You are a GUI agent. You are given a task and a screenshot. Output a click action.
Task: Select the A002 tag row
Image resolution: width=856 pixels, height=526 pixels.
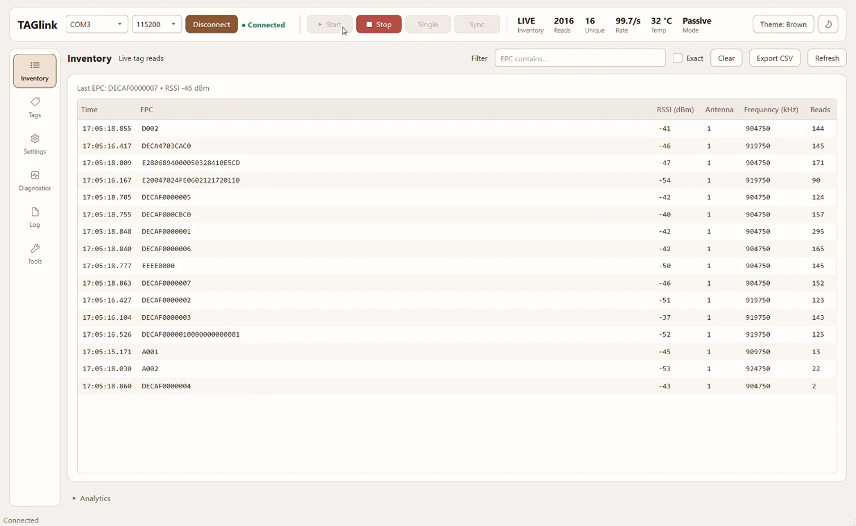point(457,368)
